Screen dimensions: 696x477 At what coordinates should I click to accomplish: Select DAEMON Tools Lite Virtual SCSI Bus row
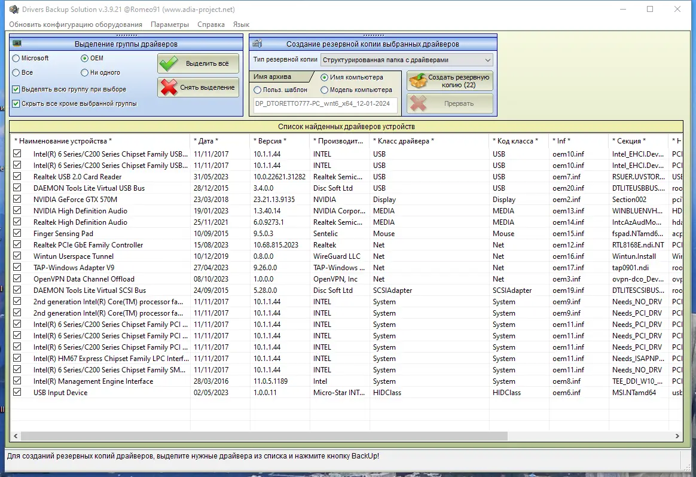pyautogui.click(x=346, y=290)
